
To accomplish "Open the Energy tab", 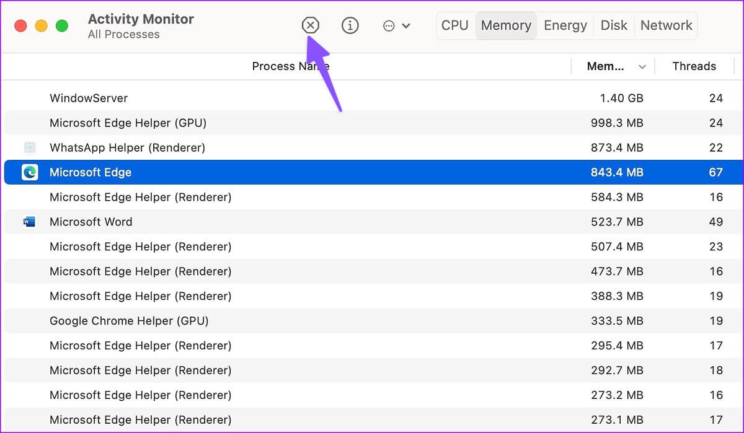I will tap(566, 25).
